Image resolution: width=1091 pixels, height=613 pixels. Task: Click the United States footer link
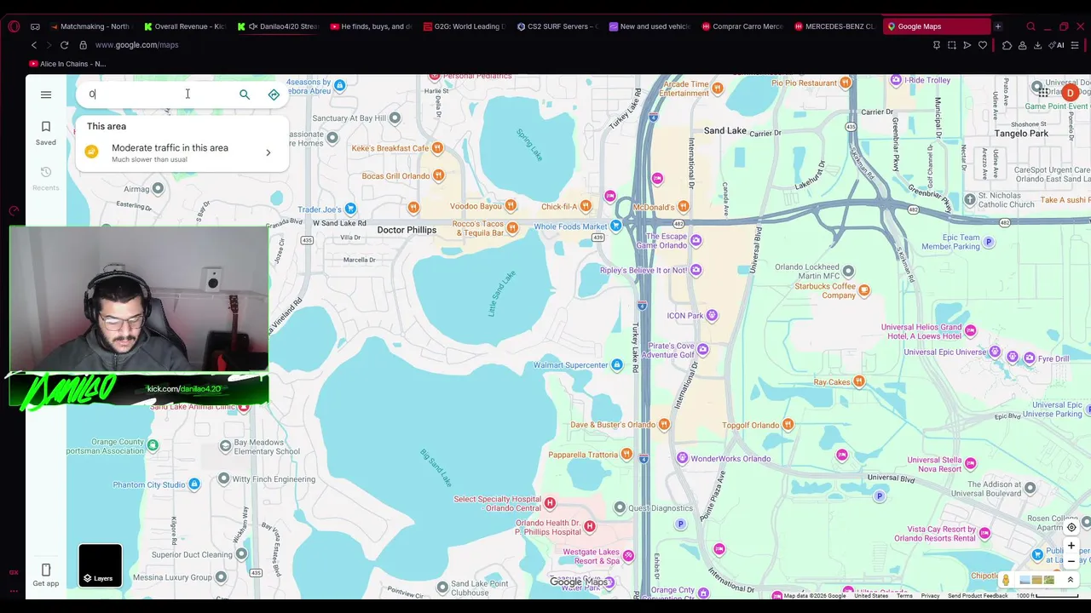coord(871,596)
